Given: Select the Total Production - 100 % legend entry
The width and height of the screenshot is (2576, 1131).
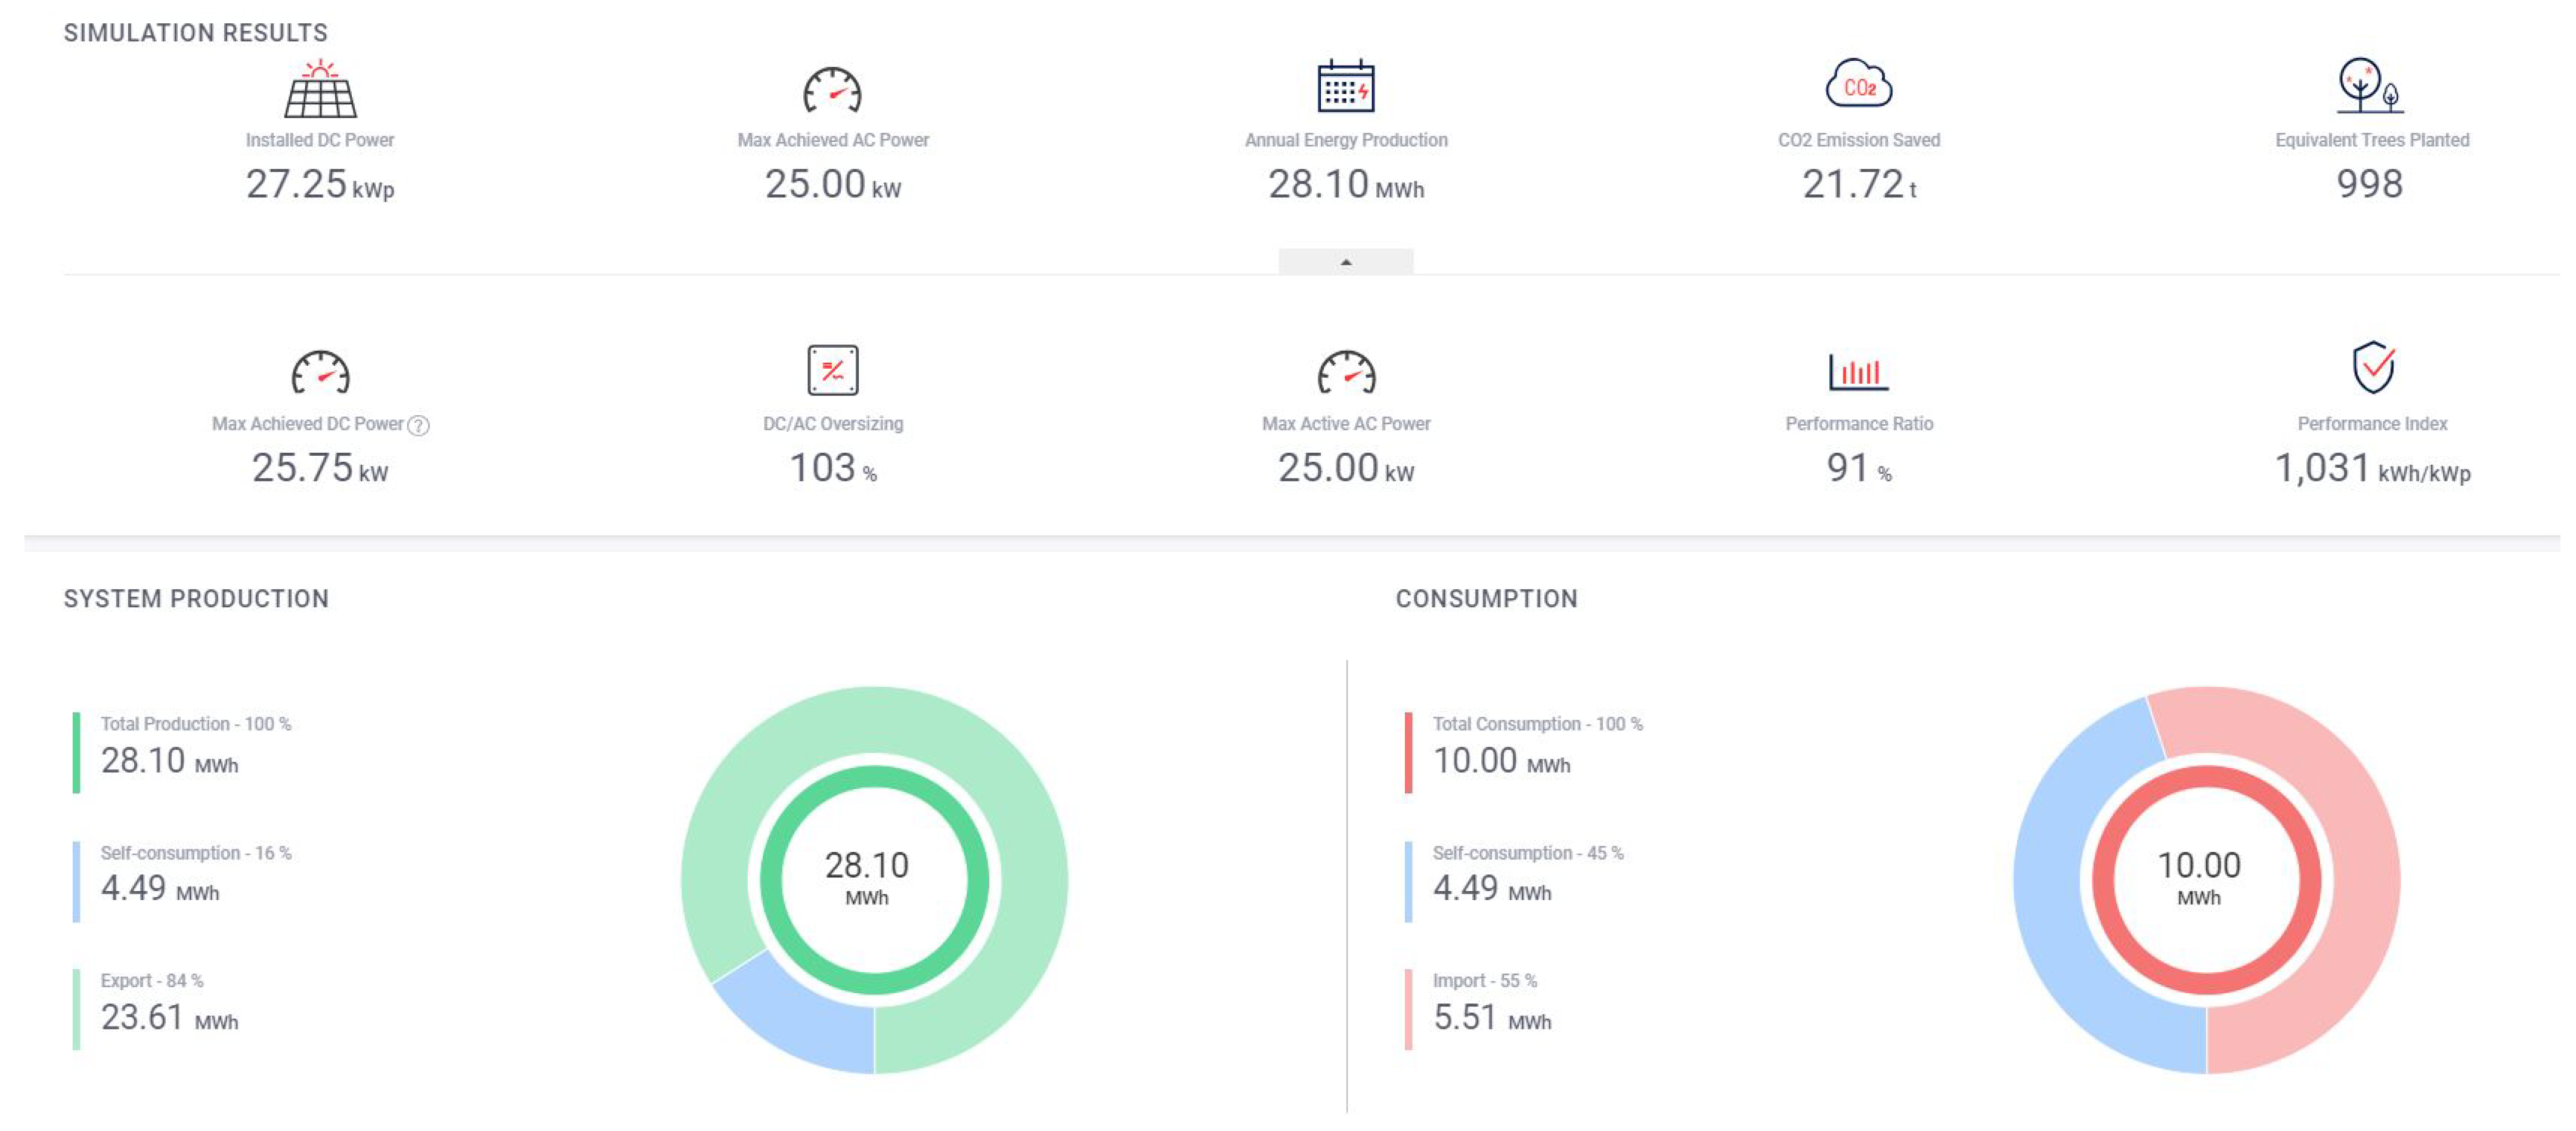Looking at the screenshot, I should click(x=195, y=724).
